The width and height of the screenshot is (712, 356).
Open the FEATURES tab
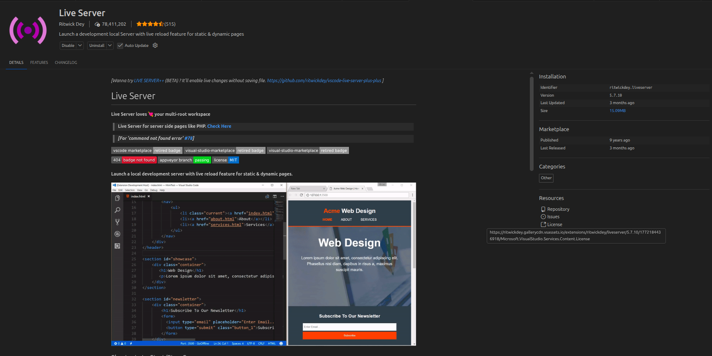(x=39, y=63)
